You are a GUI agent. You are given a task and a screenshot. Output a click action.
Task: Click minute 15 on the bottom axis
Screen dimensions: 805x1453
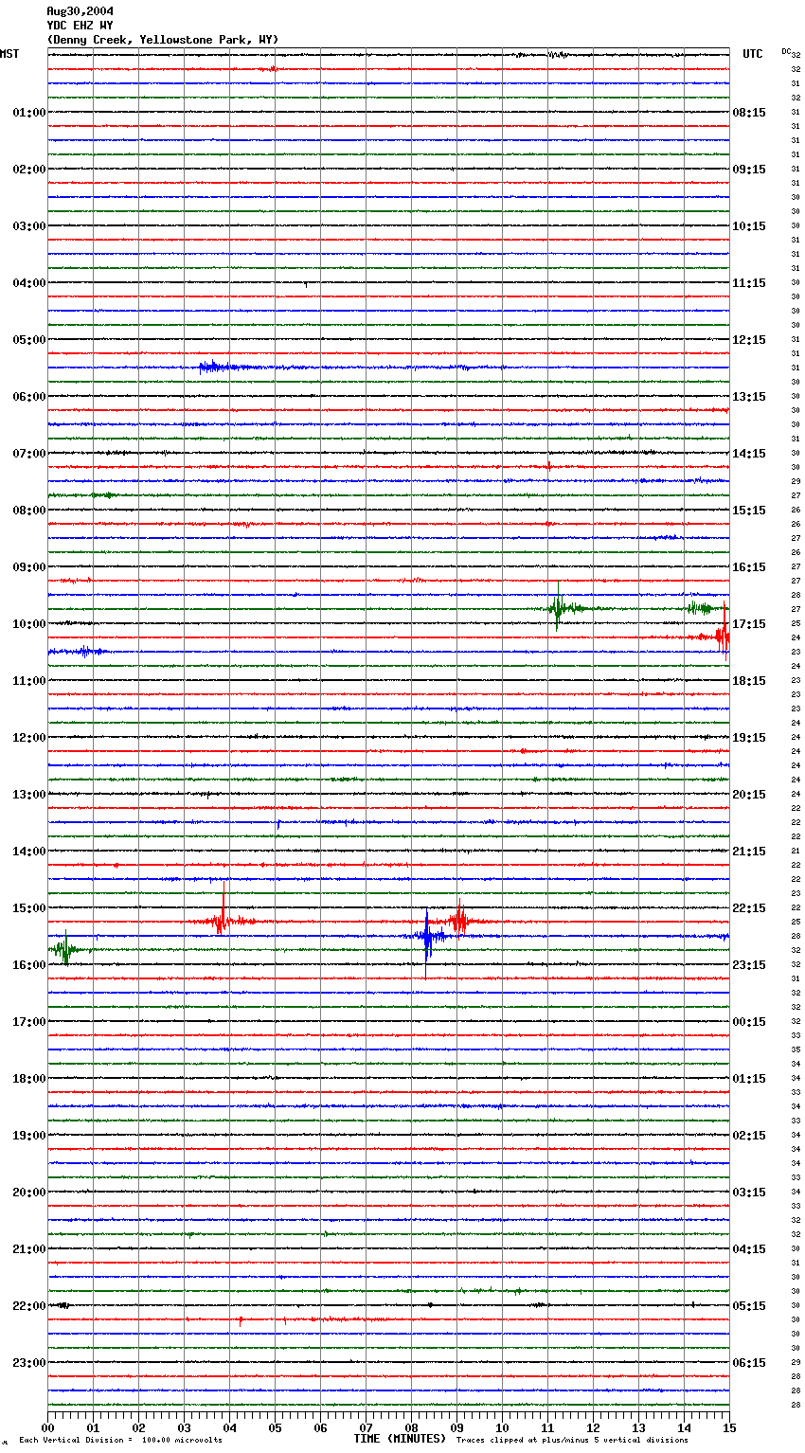(x=728, y=1427)
